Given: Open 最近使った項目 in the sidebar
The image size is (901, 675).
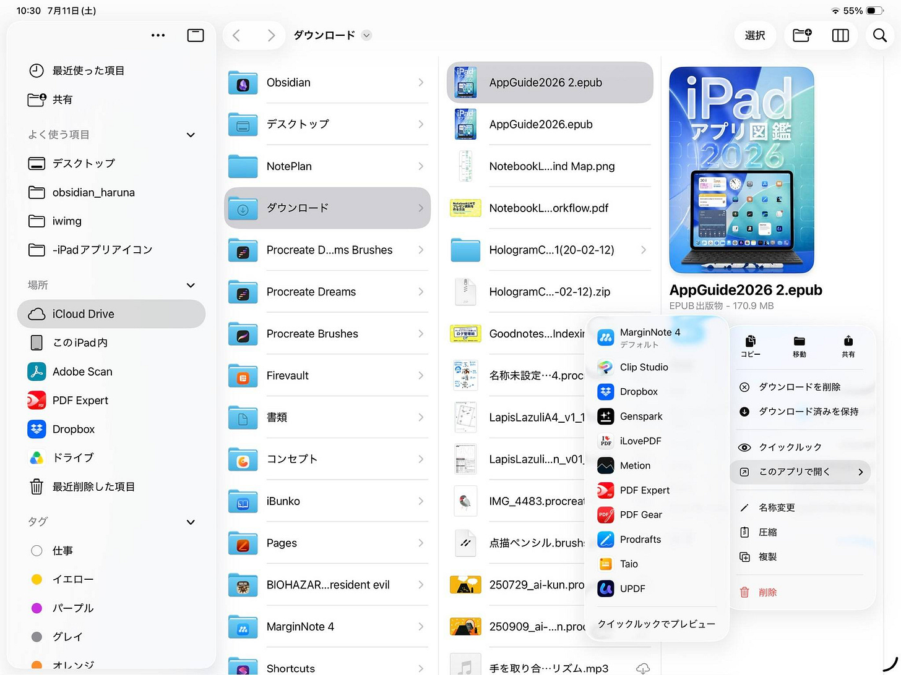Looking at the screenshot, I should 111,70.
